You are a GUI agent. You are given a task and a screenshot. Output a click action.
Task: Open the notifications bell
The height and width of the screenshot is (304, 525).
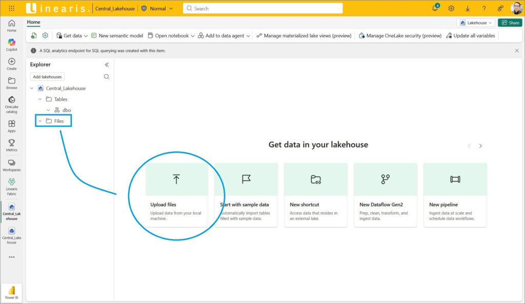[435, 8]
